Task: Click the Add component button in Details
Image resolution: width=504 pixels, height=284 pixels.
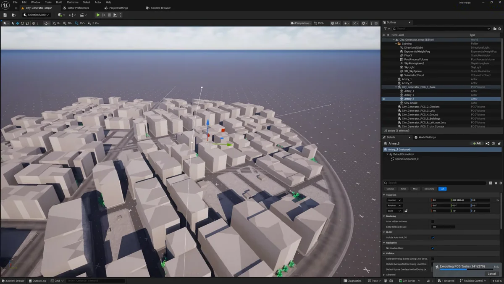Action: point(477,143)
